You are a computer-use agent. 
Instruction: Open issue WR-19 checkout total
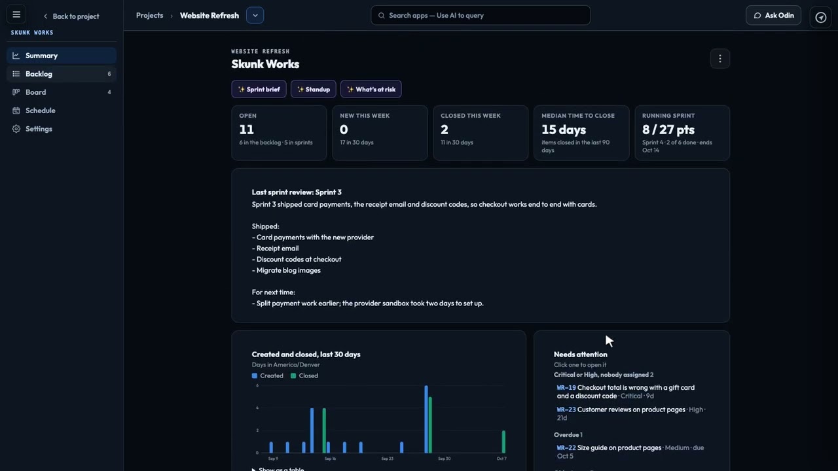pos(626,392)
